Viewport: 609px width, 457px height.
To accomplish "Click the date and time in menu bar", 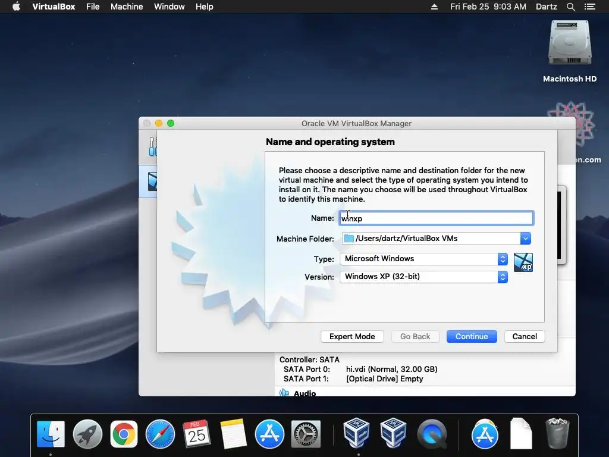I will click(x=488, y=7).
